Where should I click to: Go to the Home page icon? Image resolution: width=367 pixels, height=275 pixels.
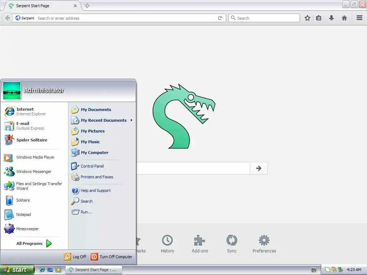tap(344, 18)
